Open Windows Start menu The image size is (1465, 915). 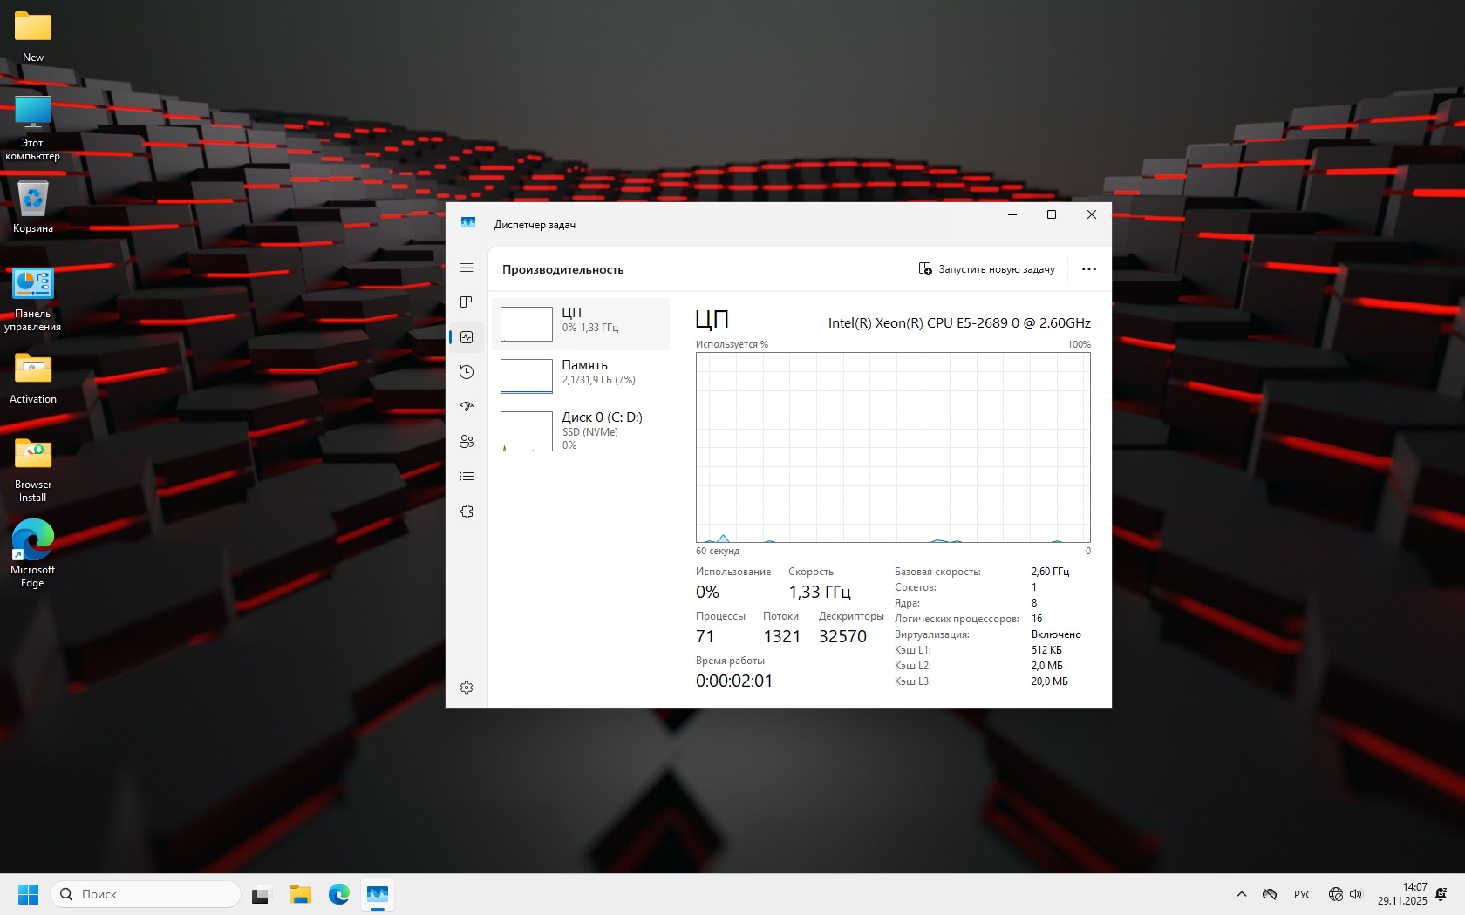point(28,894)
